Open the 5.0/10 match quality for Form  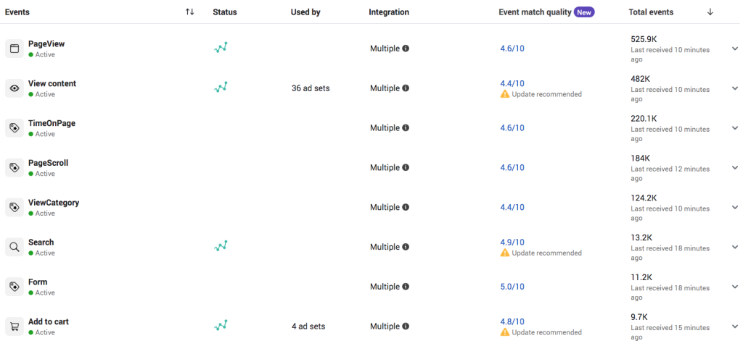point(512,287)
